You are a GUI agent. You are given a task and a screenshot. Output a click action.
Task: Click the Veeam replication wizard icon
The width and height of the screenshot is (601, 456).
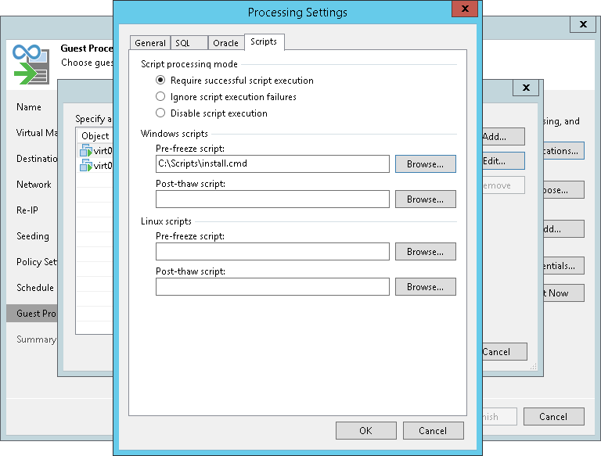[x=31, y=63]
